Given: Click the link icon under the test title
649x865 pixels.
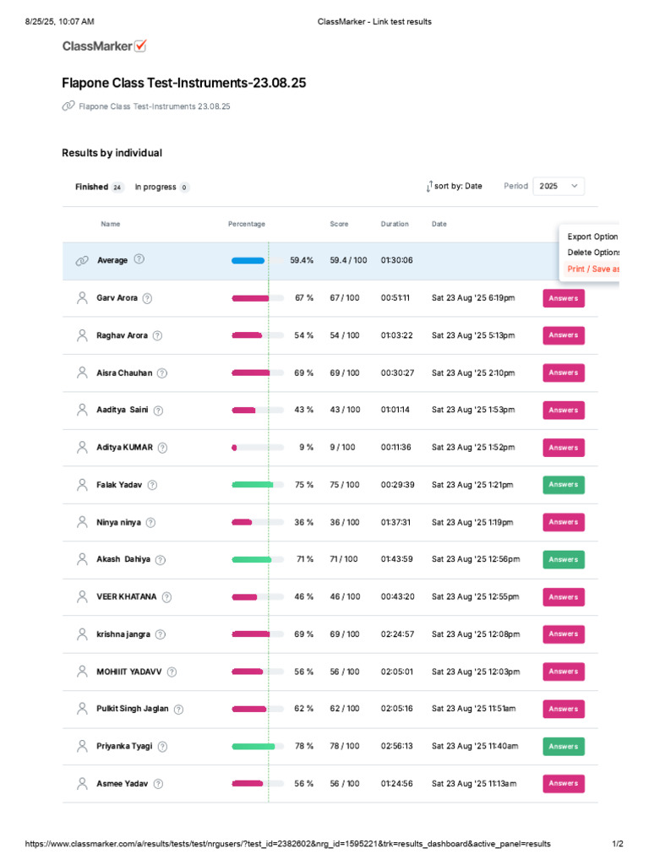Looking at the screenshot, I should 68,106.
